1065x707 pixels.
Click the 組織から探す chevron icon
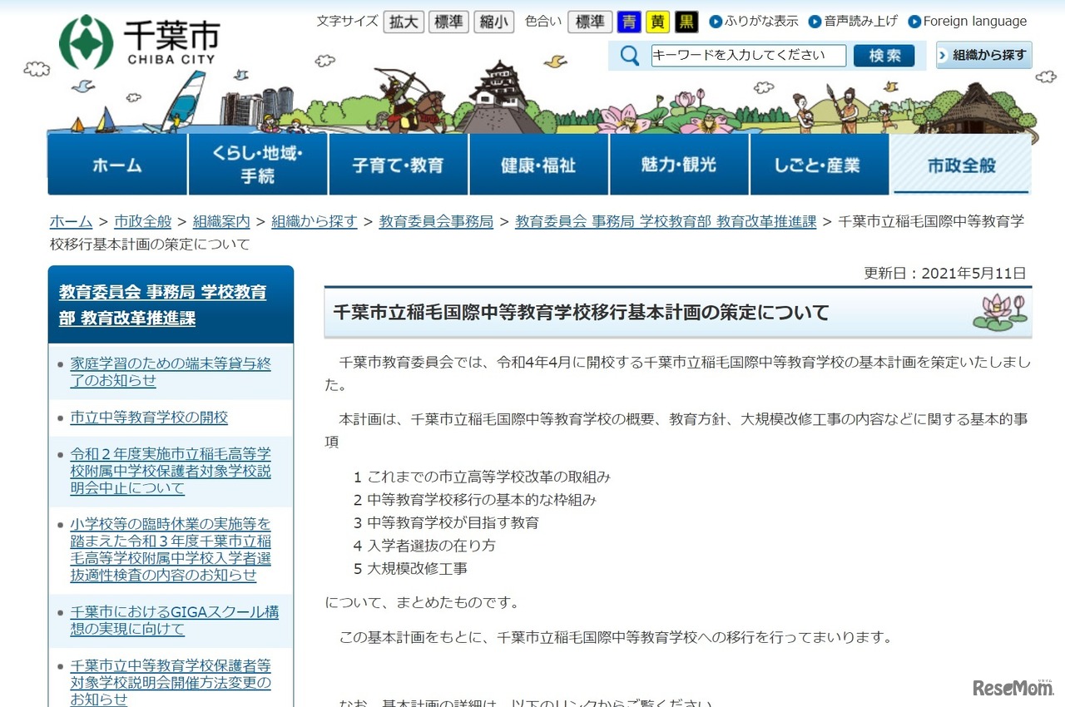coord(942,55)
